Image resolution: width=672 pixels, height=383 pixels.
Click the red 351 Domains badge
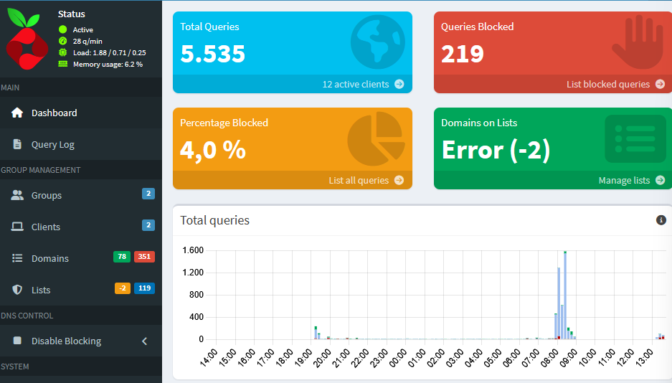[144, 257]
